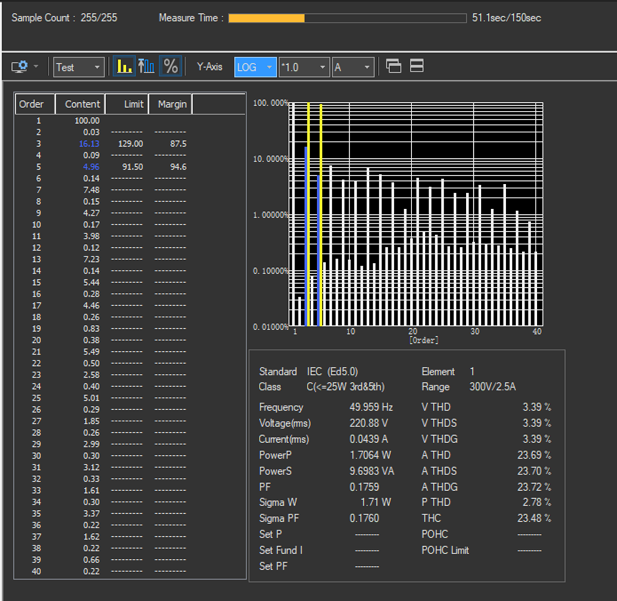Open the Test mode dropdown
The width and height of the screenshot is (617, 601).
click(78, 68)
